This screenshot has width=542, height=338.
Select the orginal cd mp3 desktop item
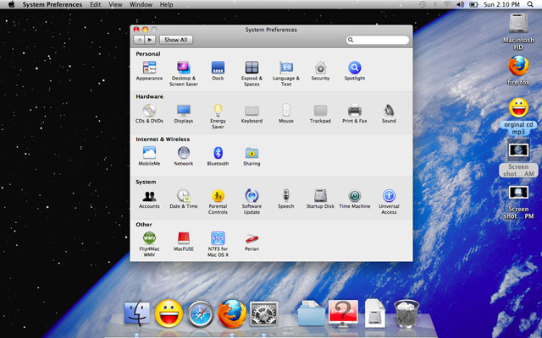[518, 117]
